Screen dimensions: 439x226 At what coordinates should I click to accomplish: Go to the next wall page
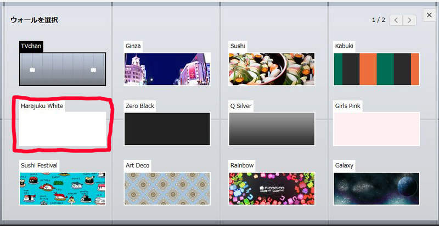(409, 20)
